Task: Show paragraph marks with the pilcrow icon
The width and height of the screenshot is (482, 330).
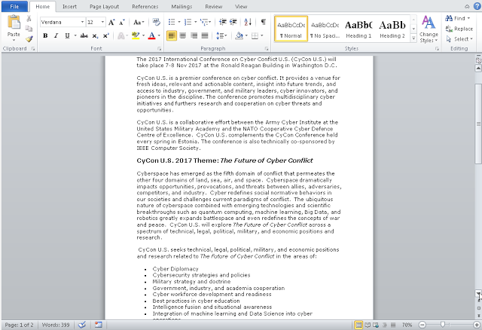Action: [x=263, y=23]
